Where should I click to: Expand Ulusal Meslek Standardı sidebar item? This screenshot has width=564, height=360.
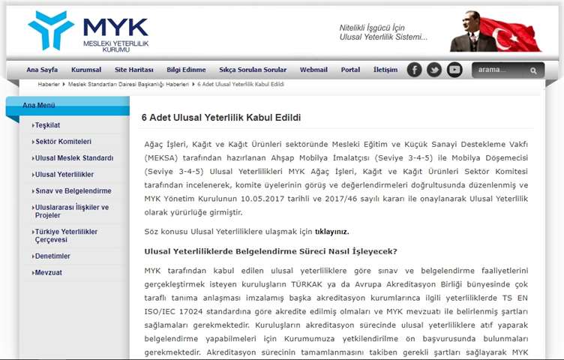73,158
